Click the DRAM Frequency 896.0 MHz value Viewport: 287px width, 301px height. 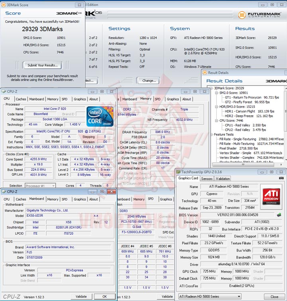(x=163, y=132)
